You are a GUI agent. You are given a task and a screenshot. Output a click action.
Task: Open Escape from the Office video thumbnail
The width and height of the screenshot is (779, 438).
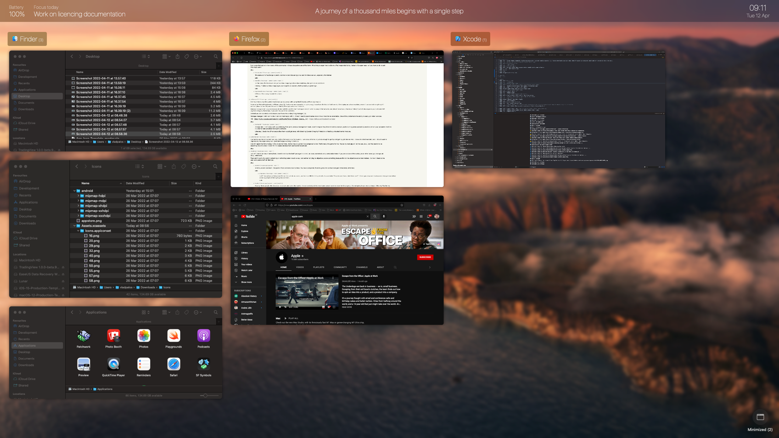(x=307, y=292)
